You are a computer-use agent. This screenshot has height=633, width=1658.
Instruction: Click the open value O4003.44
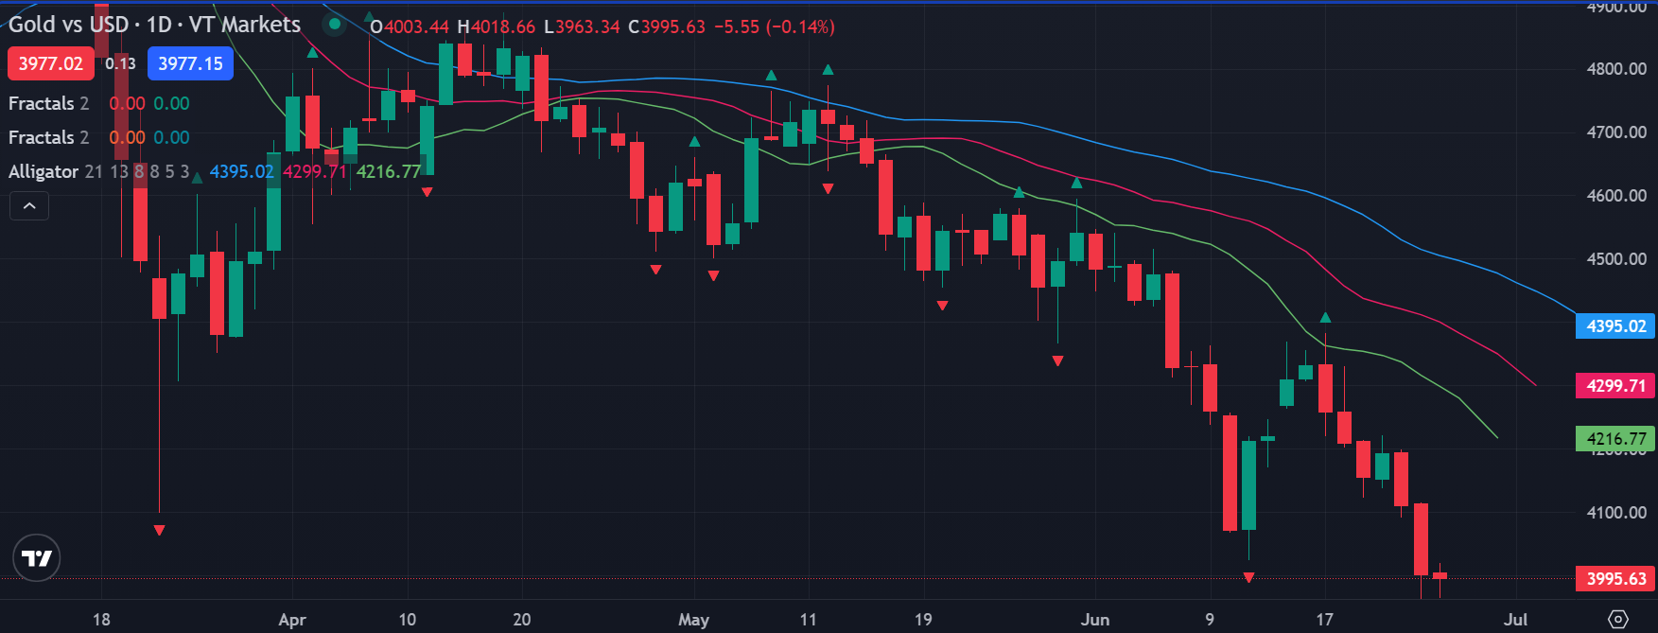click(x=410, y=26)
